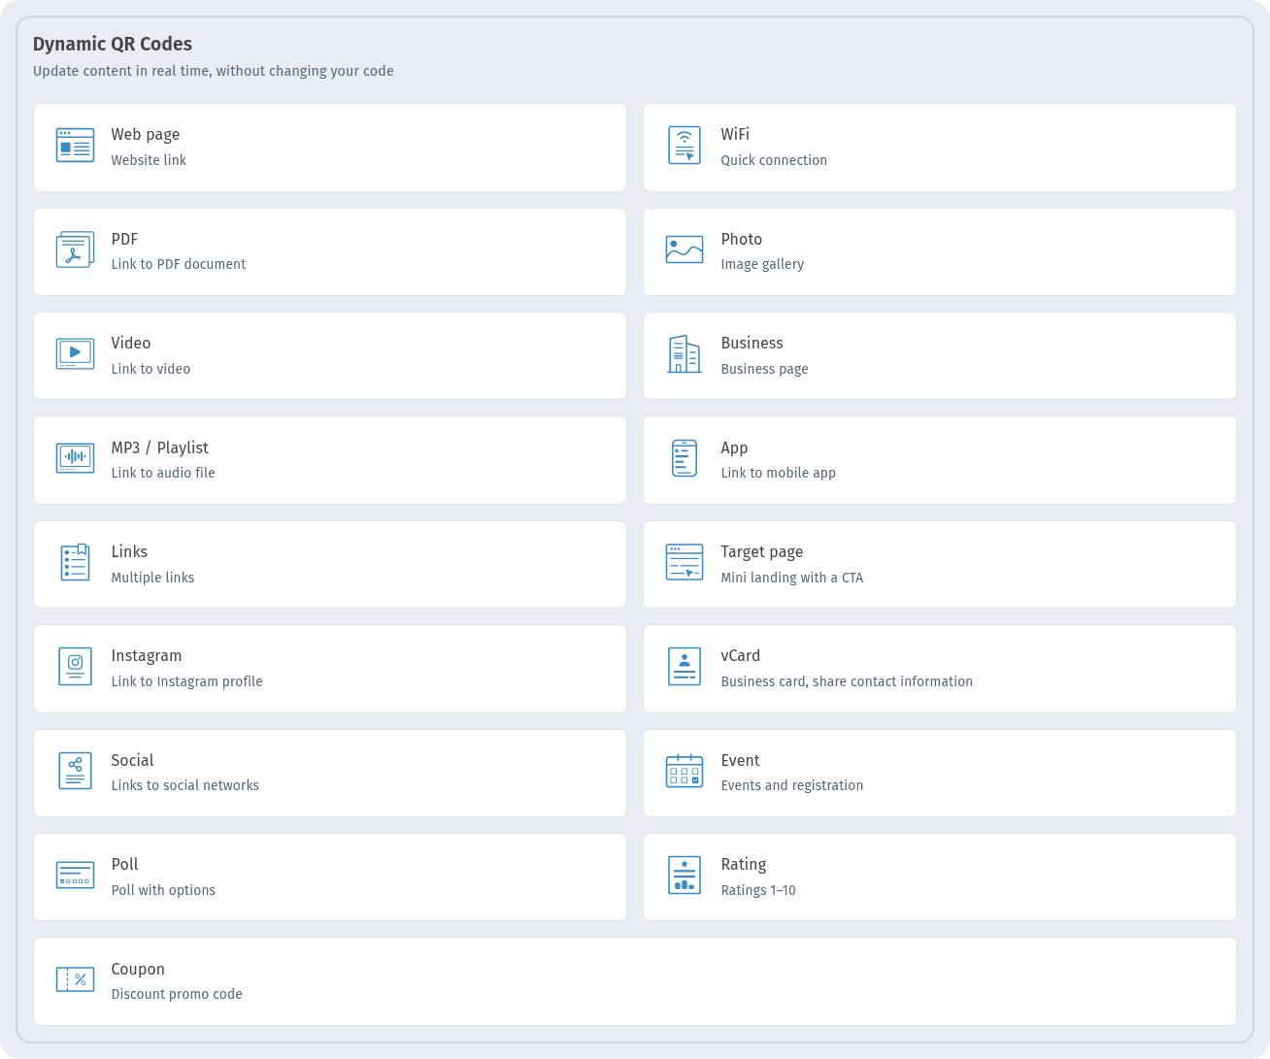The width and height of the screenshot is (1270, 1059).
Task: Select the "PDF" title text
Action: [124, 239]
